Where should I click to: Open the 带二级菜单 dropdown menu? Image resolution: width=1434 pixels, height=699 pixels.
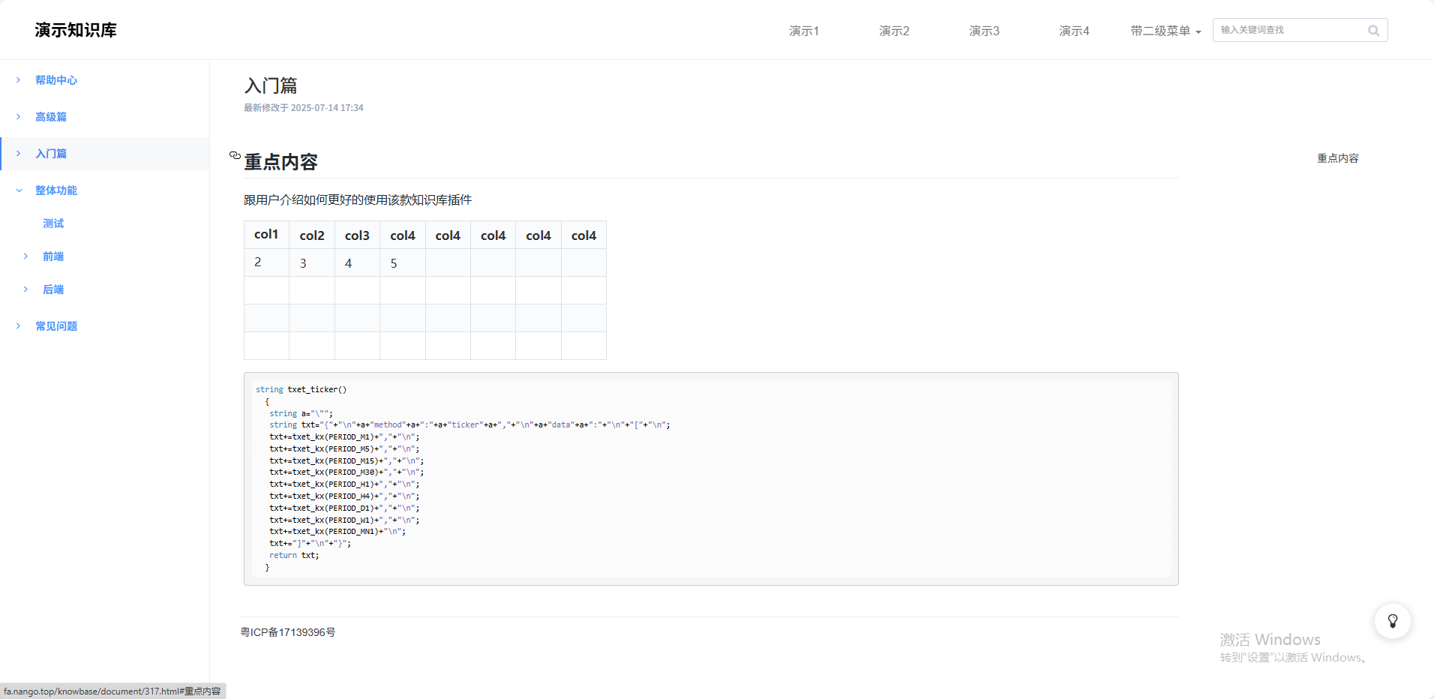coord(1165,31)
